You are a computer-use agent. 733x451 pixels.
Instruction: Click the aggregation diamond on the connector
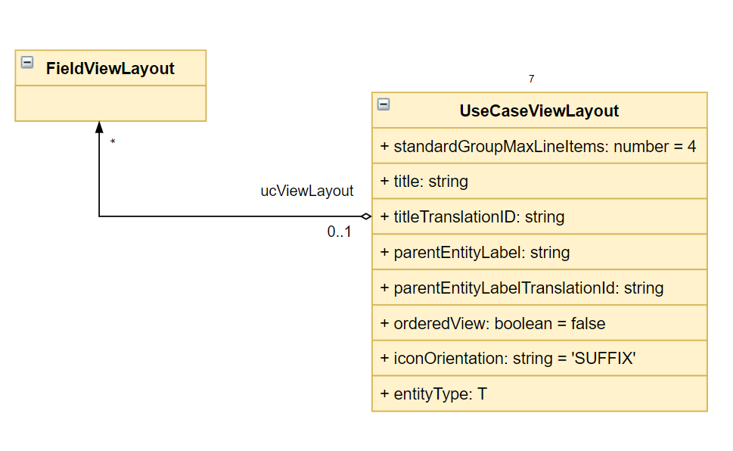coord(366,216)
